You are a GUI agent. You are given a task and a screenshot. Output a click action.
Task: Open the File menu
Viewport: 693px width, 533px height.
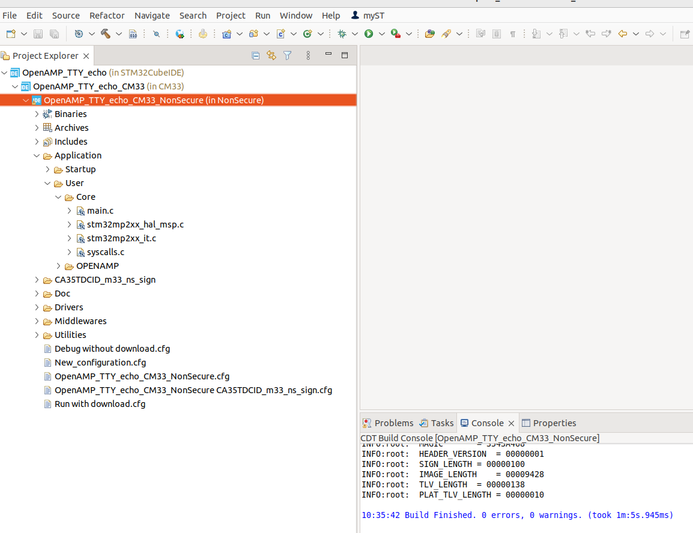tap(10, 16)
